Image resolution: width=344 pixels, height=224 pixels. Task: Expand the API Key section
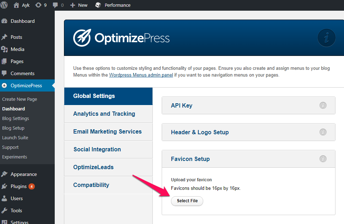tap(182, 105)
